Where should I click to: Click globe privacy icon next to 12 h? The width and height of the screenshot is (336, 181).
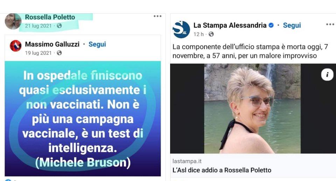pyautogui.click(x=211, y=34)
